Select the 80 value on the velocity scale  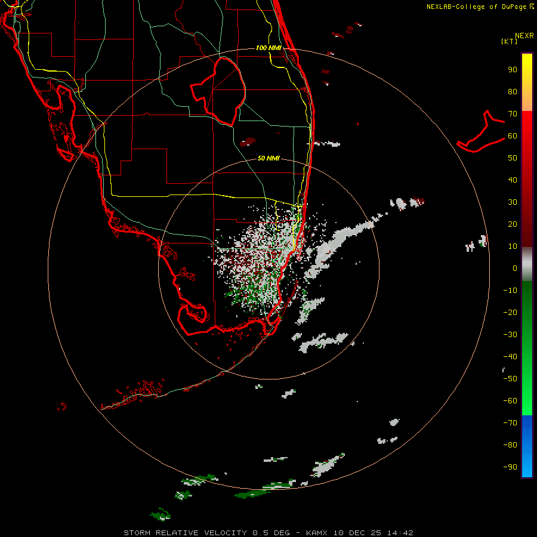click(513, 91)
